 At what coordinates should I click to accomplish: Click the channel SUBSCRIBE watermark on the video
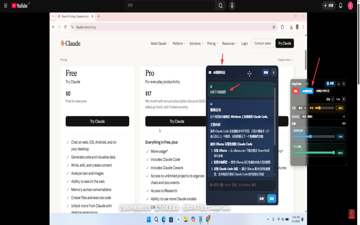(x=352, y=214)
